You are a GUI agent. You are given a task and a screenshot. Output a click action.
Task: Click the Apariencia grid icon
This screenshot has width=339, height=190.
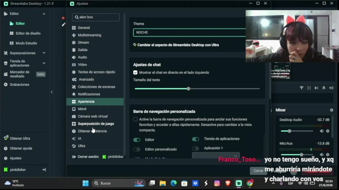pyautogui.click(x=74, y=102)
